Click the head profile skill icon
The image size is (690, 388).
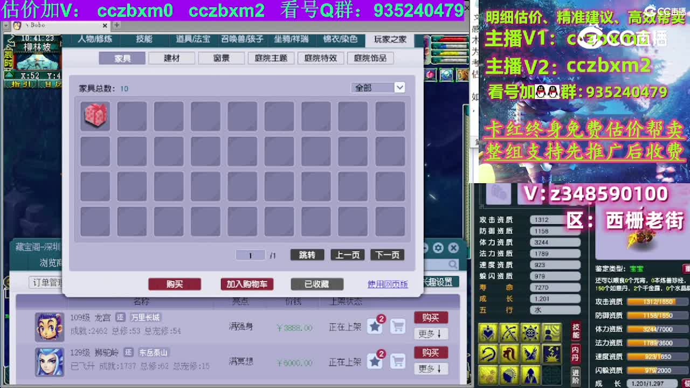(x=509, y=375)
